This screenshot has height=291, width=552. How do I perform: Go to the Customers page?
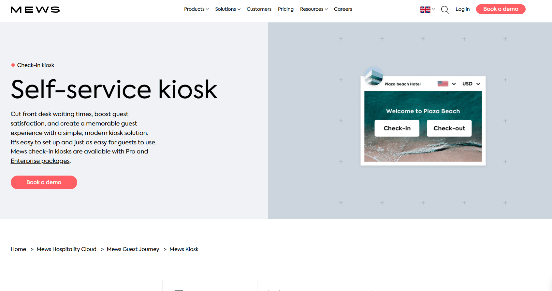pos(259,9)
